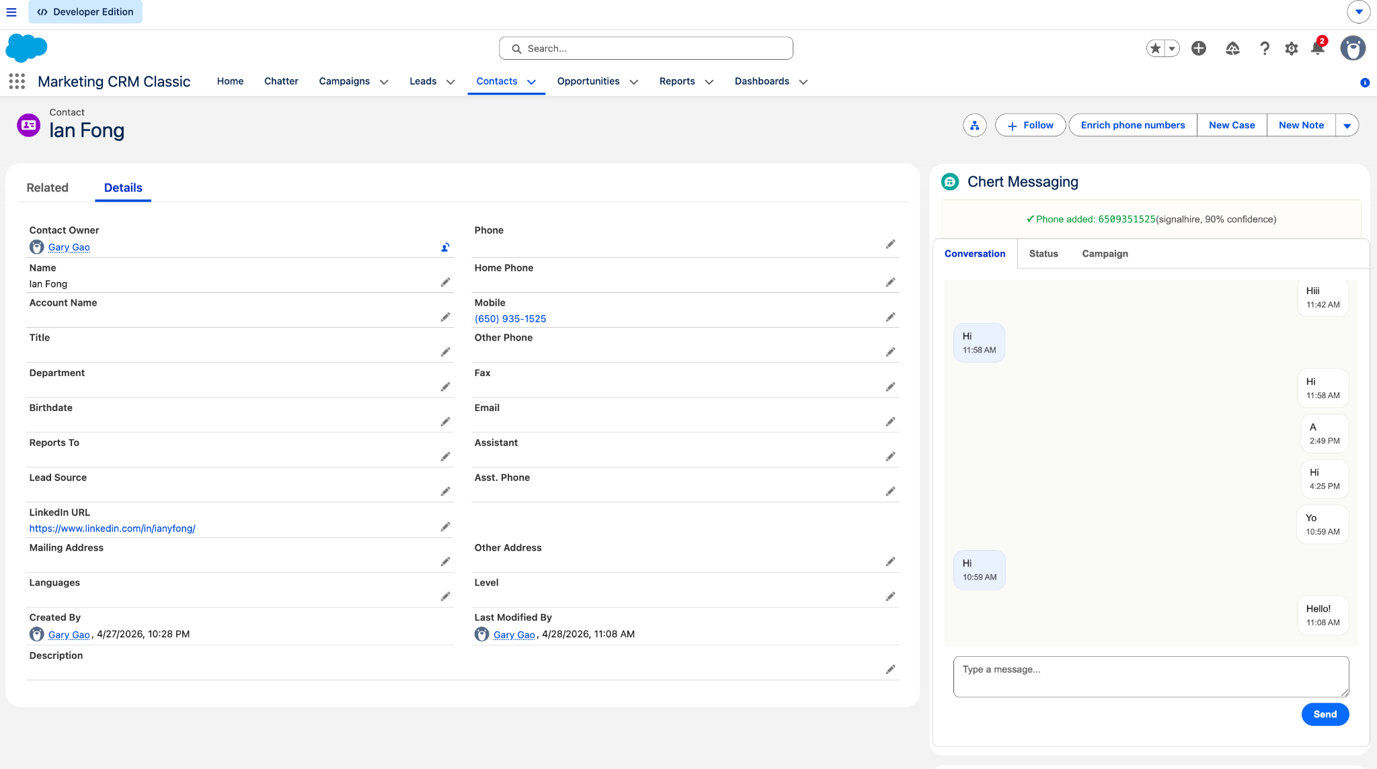Expand the Reports nav dropdown chevron
1377x769 pixels.
click(709, 82)
